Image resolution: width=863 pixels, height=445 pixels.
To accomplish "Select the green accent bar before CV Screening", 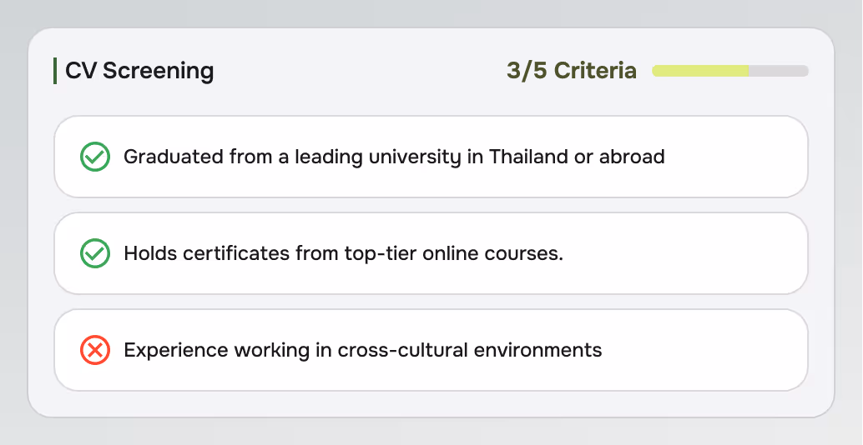I will click(x=55, y=71).
